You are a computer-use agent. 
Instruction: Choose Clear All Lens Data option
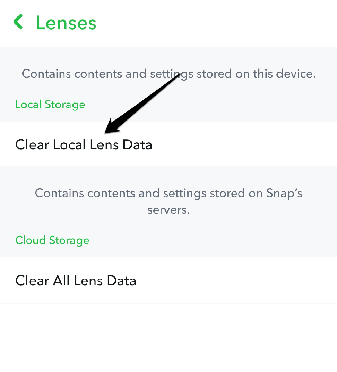tap(76, 280)
